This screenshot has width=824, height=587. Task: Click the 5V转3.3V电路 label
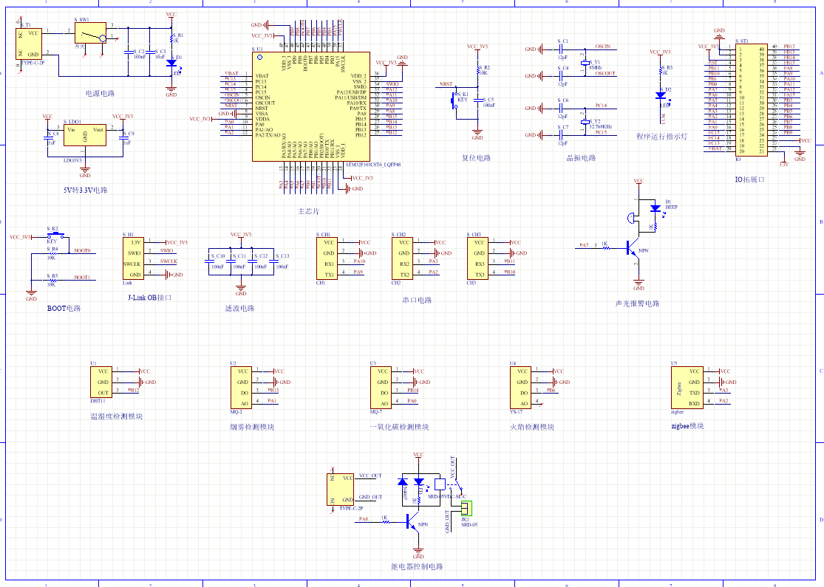(x=85, y=190)
